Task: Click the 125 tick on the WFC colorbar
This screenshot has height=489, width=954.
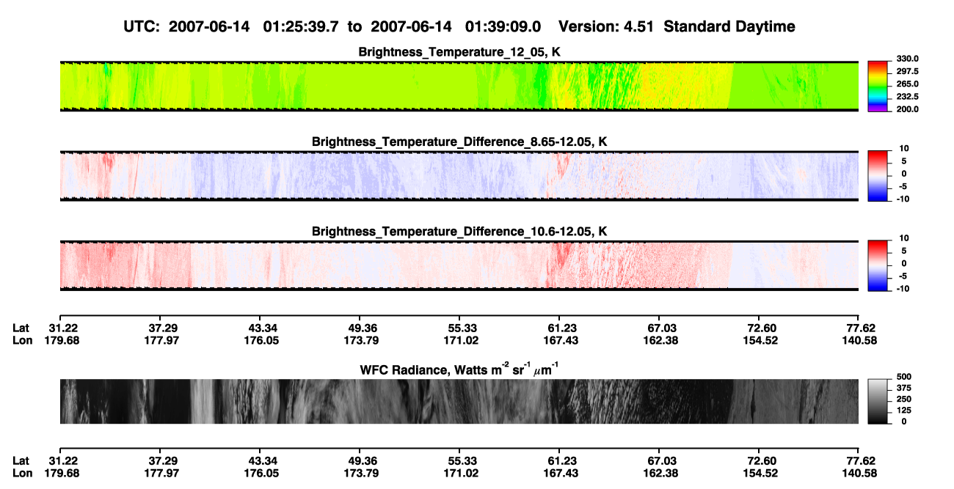Action: 903,410
